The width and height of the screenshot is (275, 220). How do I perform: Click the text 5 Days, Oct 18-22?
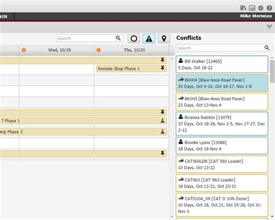tap(195, 68)
